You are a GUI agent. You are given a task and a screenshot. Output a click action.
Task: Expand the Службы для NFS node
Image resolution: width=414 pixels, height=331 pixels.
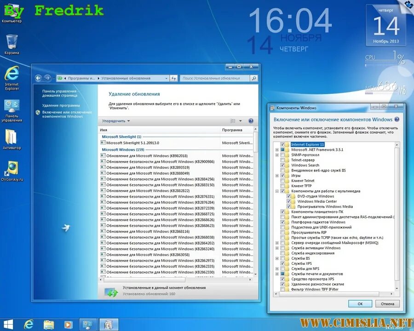point(277,268)
